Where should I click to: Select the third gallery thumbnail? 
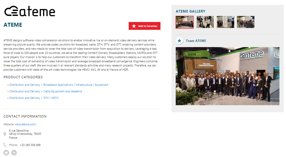pyautogui.click(x=225, y=22)
